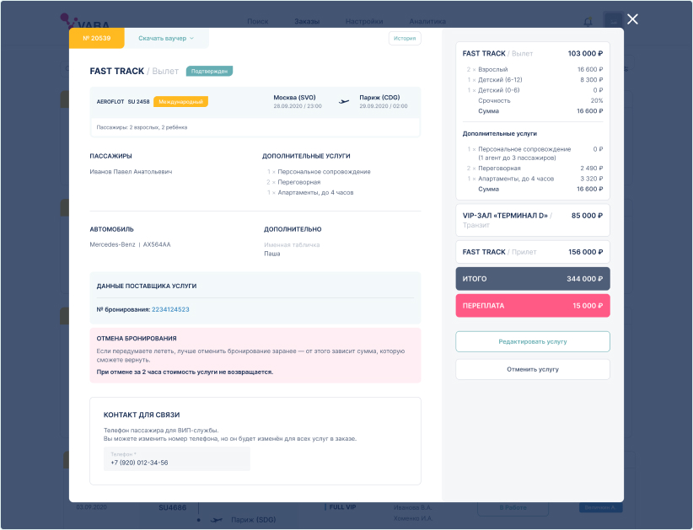
Task: Open the Настройки menu item
Action: coord(364,21)
